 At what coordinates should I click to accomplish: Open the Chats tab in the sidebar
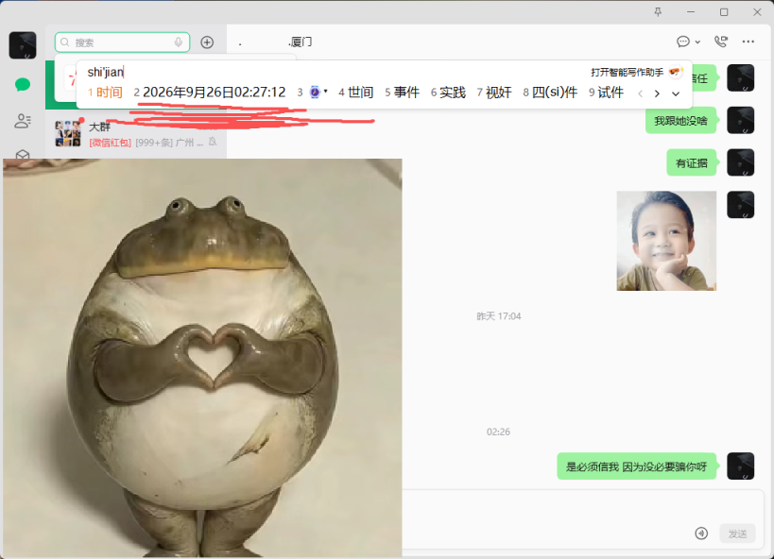(x=23, y=85)
